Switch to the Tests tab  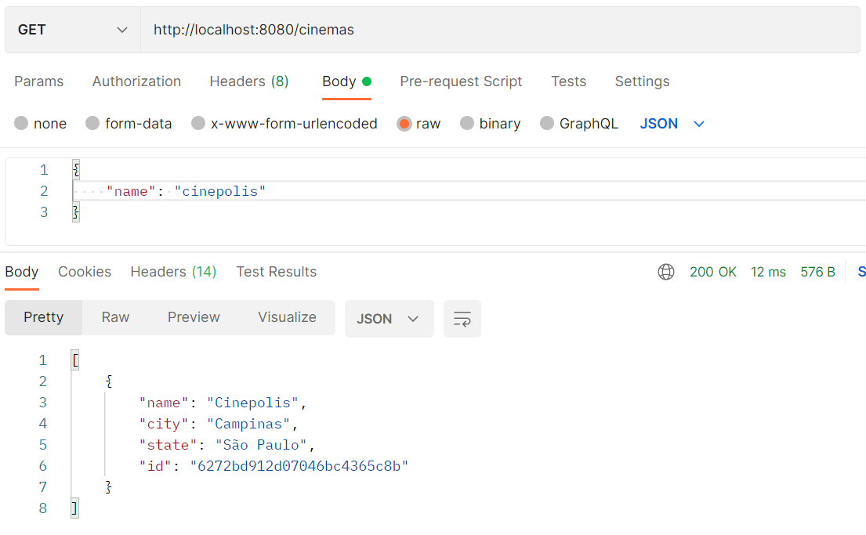click(x=568, y=81)
